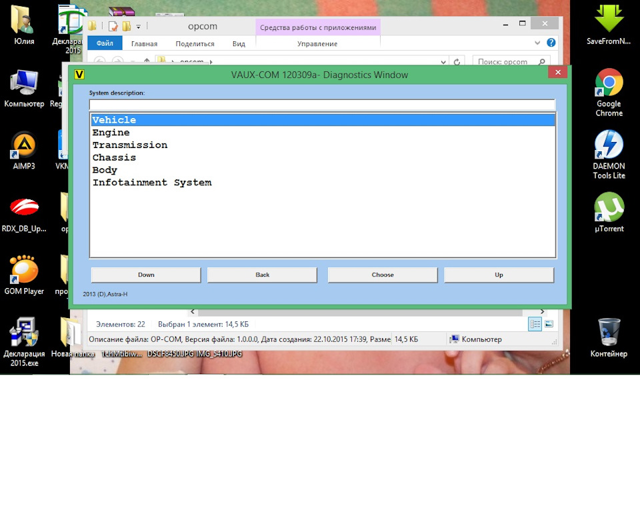Launch µTorrent desktop shortcut
Viewport: 640px width, 520px height.
click(609, 212)
